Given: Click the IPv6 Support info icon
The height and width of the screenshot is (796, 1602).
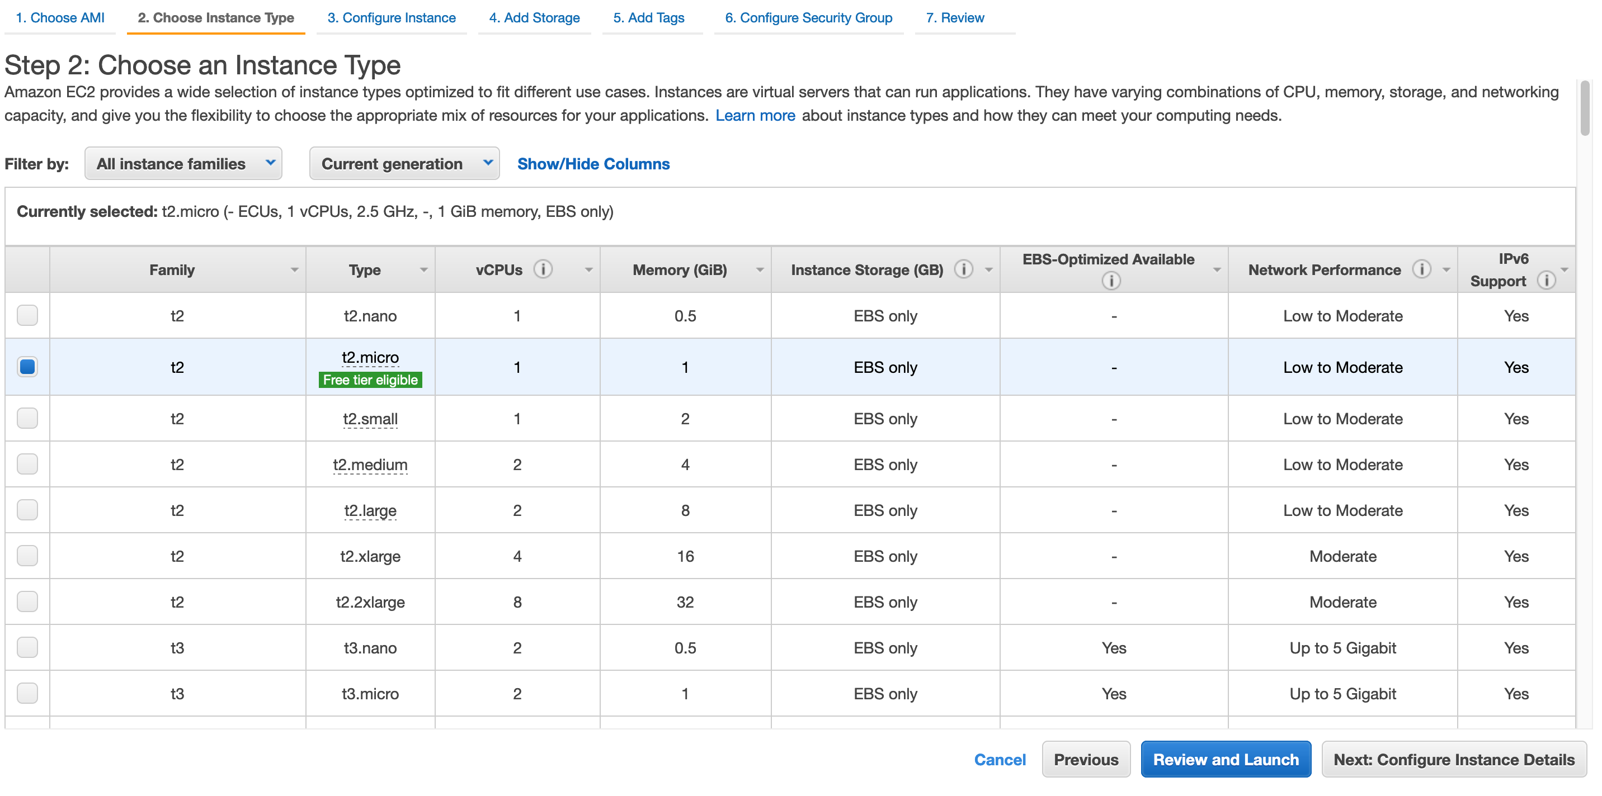Looking at the screenshot, I should 1548,281.
